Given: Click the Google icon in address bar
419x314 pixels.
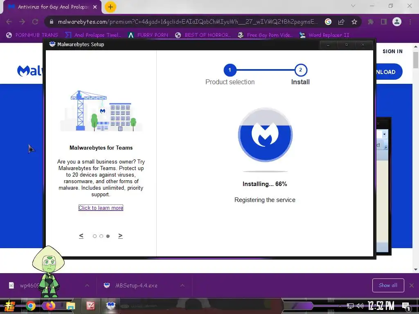Looking at the screenshot, I should click(328, 22).
